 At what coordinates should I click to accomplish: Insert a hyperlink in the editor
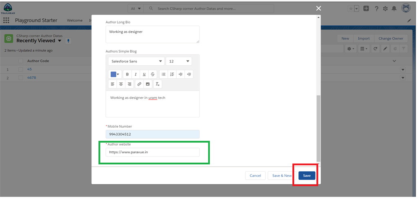pos(139,84)
